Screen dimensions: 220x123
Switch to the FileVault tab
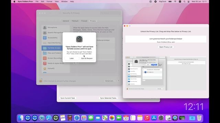click(75, 21)
